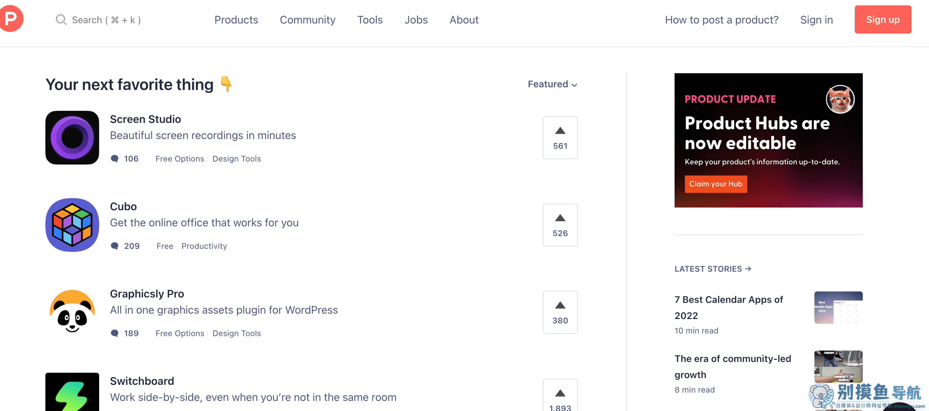Screen dimensions: 929x411
Task: Open Latest Stories section link
Action: pyautogui.click(x=713, y=269)
